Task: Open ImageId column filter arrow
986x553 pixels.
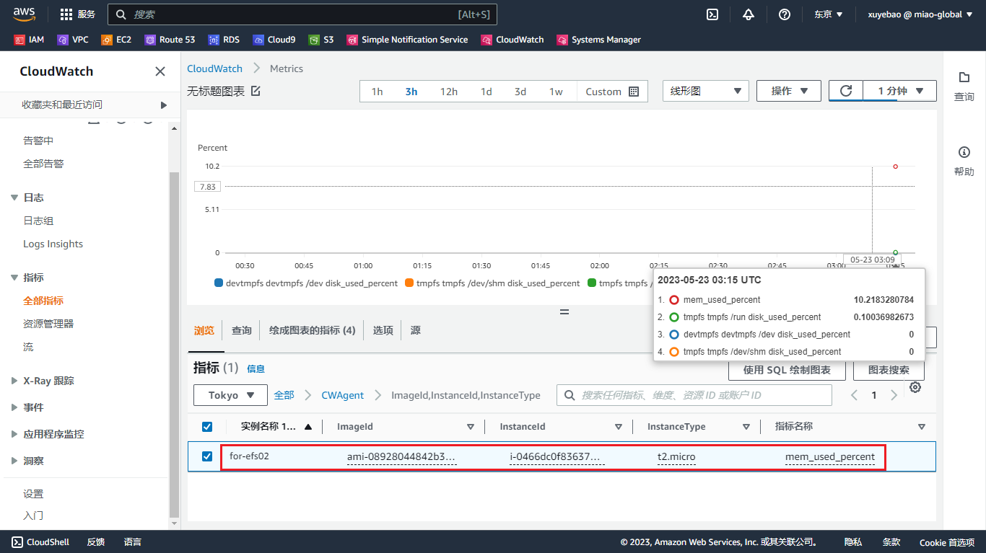Action: tap(471, 427)
